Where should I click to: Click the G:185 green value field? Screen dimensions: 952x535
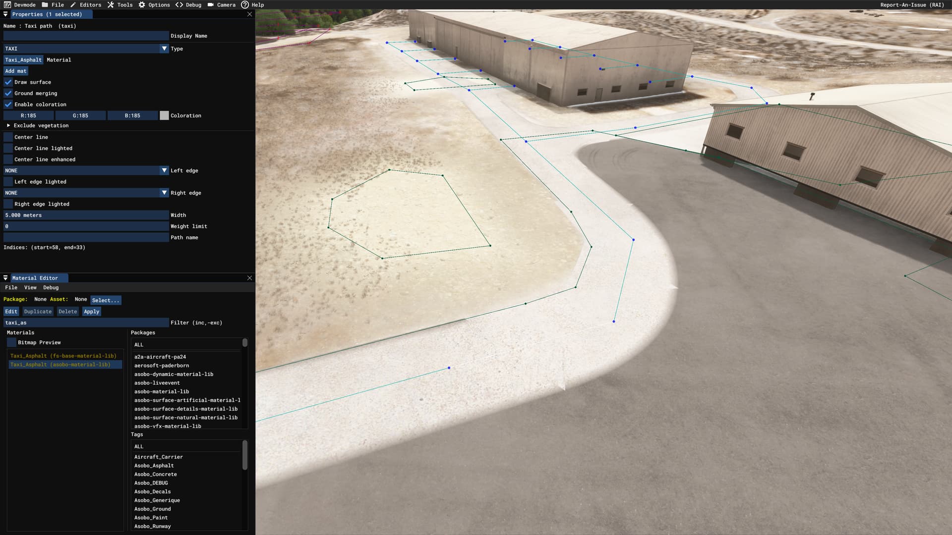pyautogui.click(x=80, y=115)
